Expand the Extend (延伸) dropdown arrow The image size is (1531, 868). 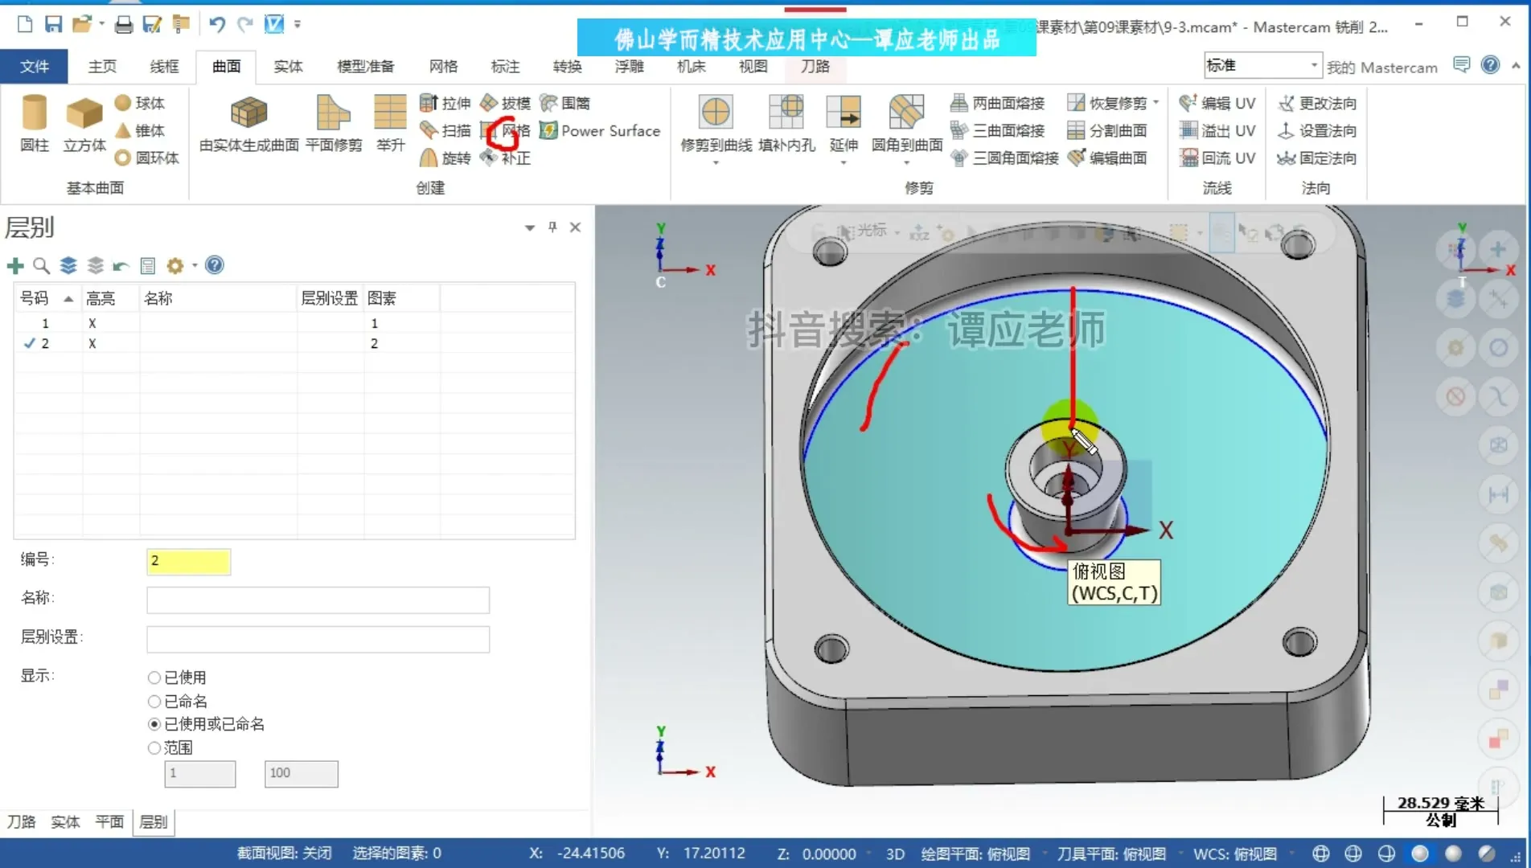(843, 163)
